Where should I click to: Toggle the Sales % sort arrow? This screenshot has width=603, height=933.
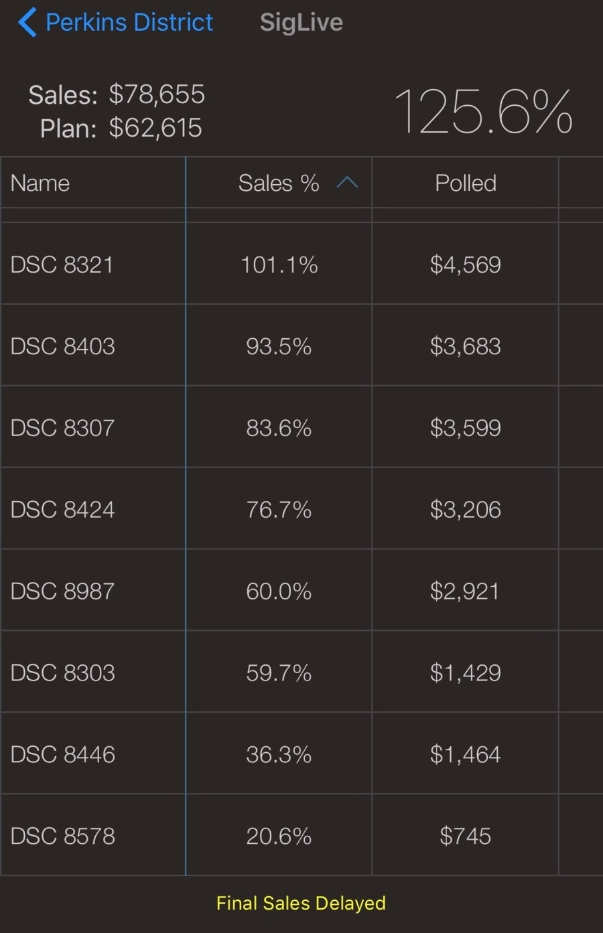pyautogui.click(x=347, y=182)
